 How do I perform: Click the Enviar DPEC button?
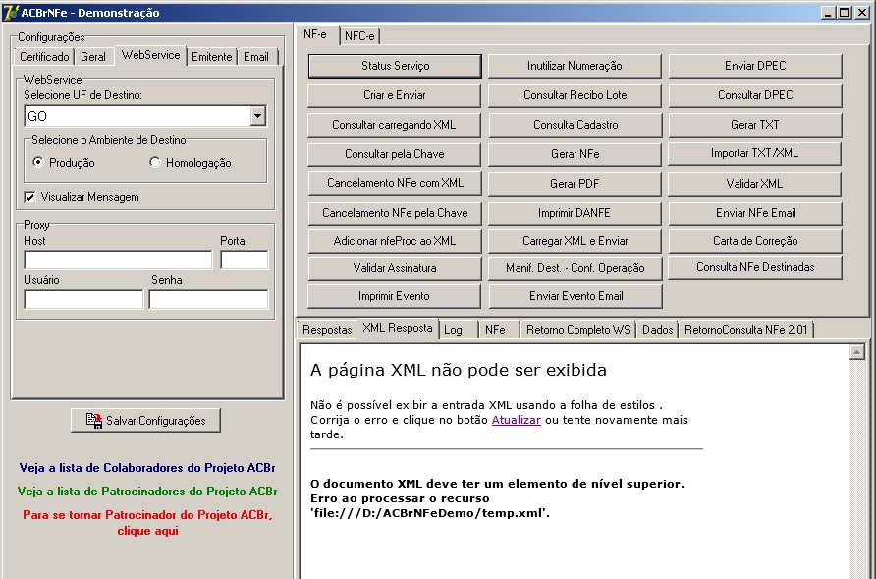coord(755,66)
